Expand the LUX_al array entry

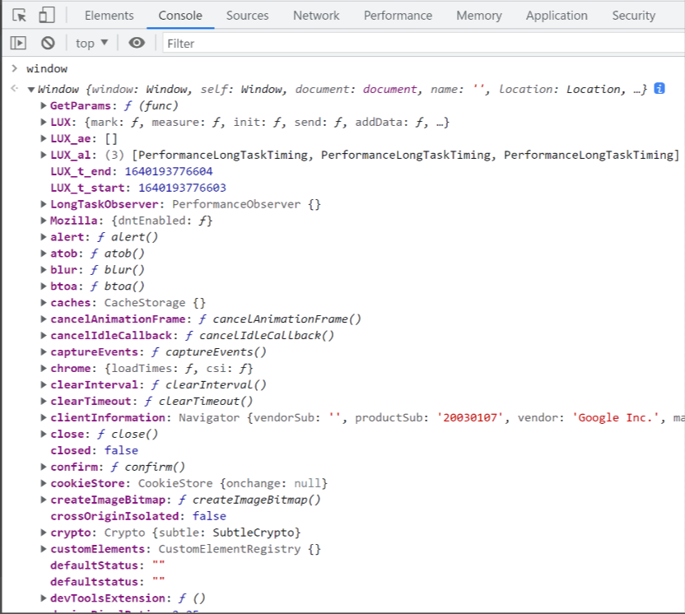pos(44,155)
